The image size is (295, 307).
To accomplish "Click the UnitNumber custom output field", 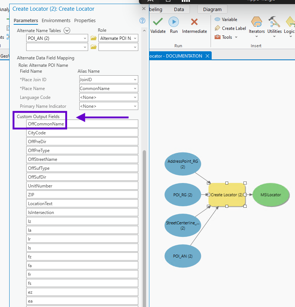I will tap(82, 186).
